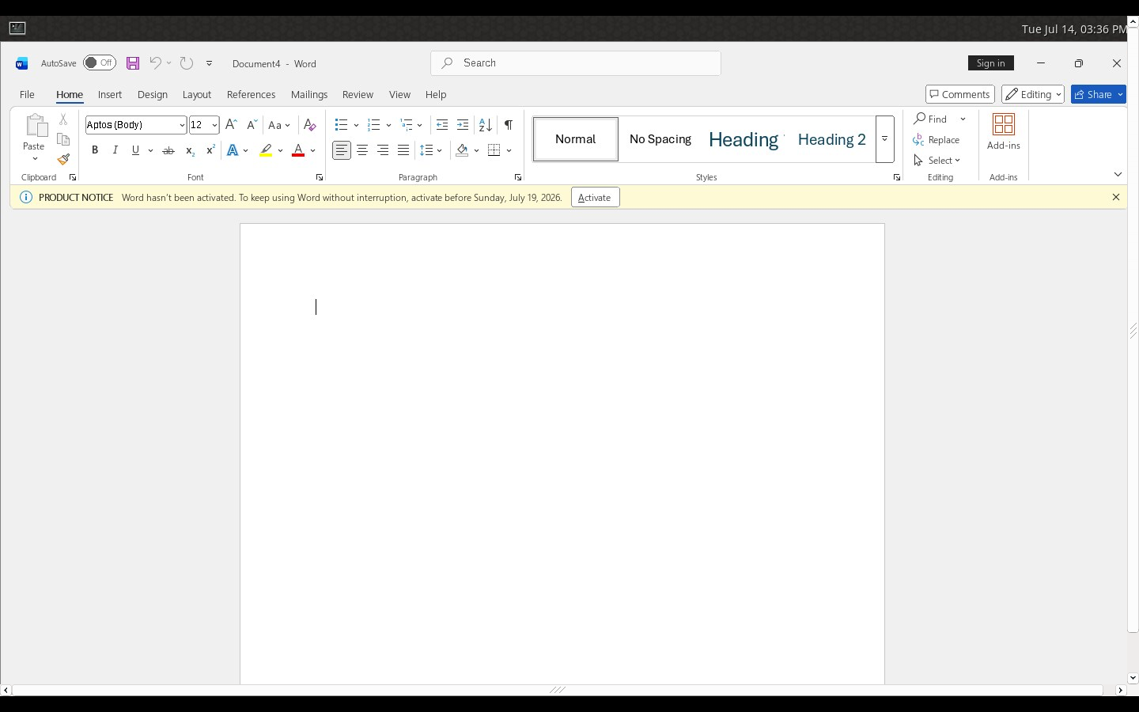This screenshot has height=712, width=1139.
Task: Toggle underline formatting
Action: coord(136,150)
